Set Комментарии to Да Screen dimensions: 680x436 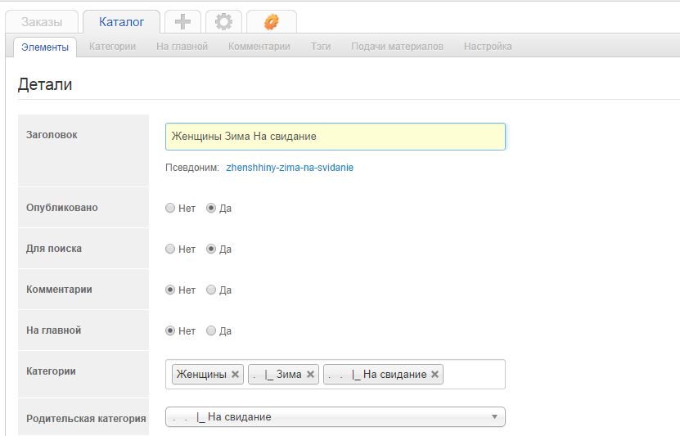click(211, 290)
